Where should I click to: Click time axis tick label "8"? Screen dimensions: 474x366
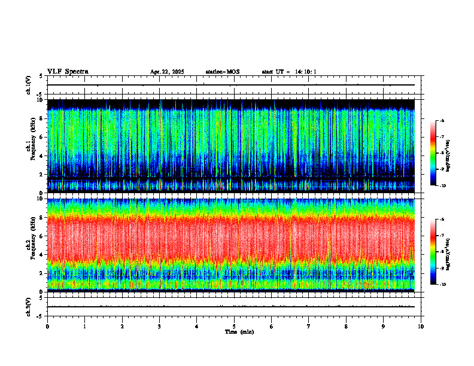(x=346, y=327)
